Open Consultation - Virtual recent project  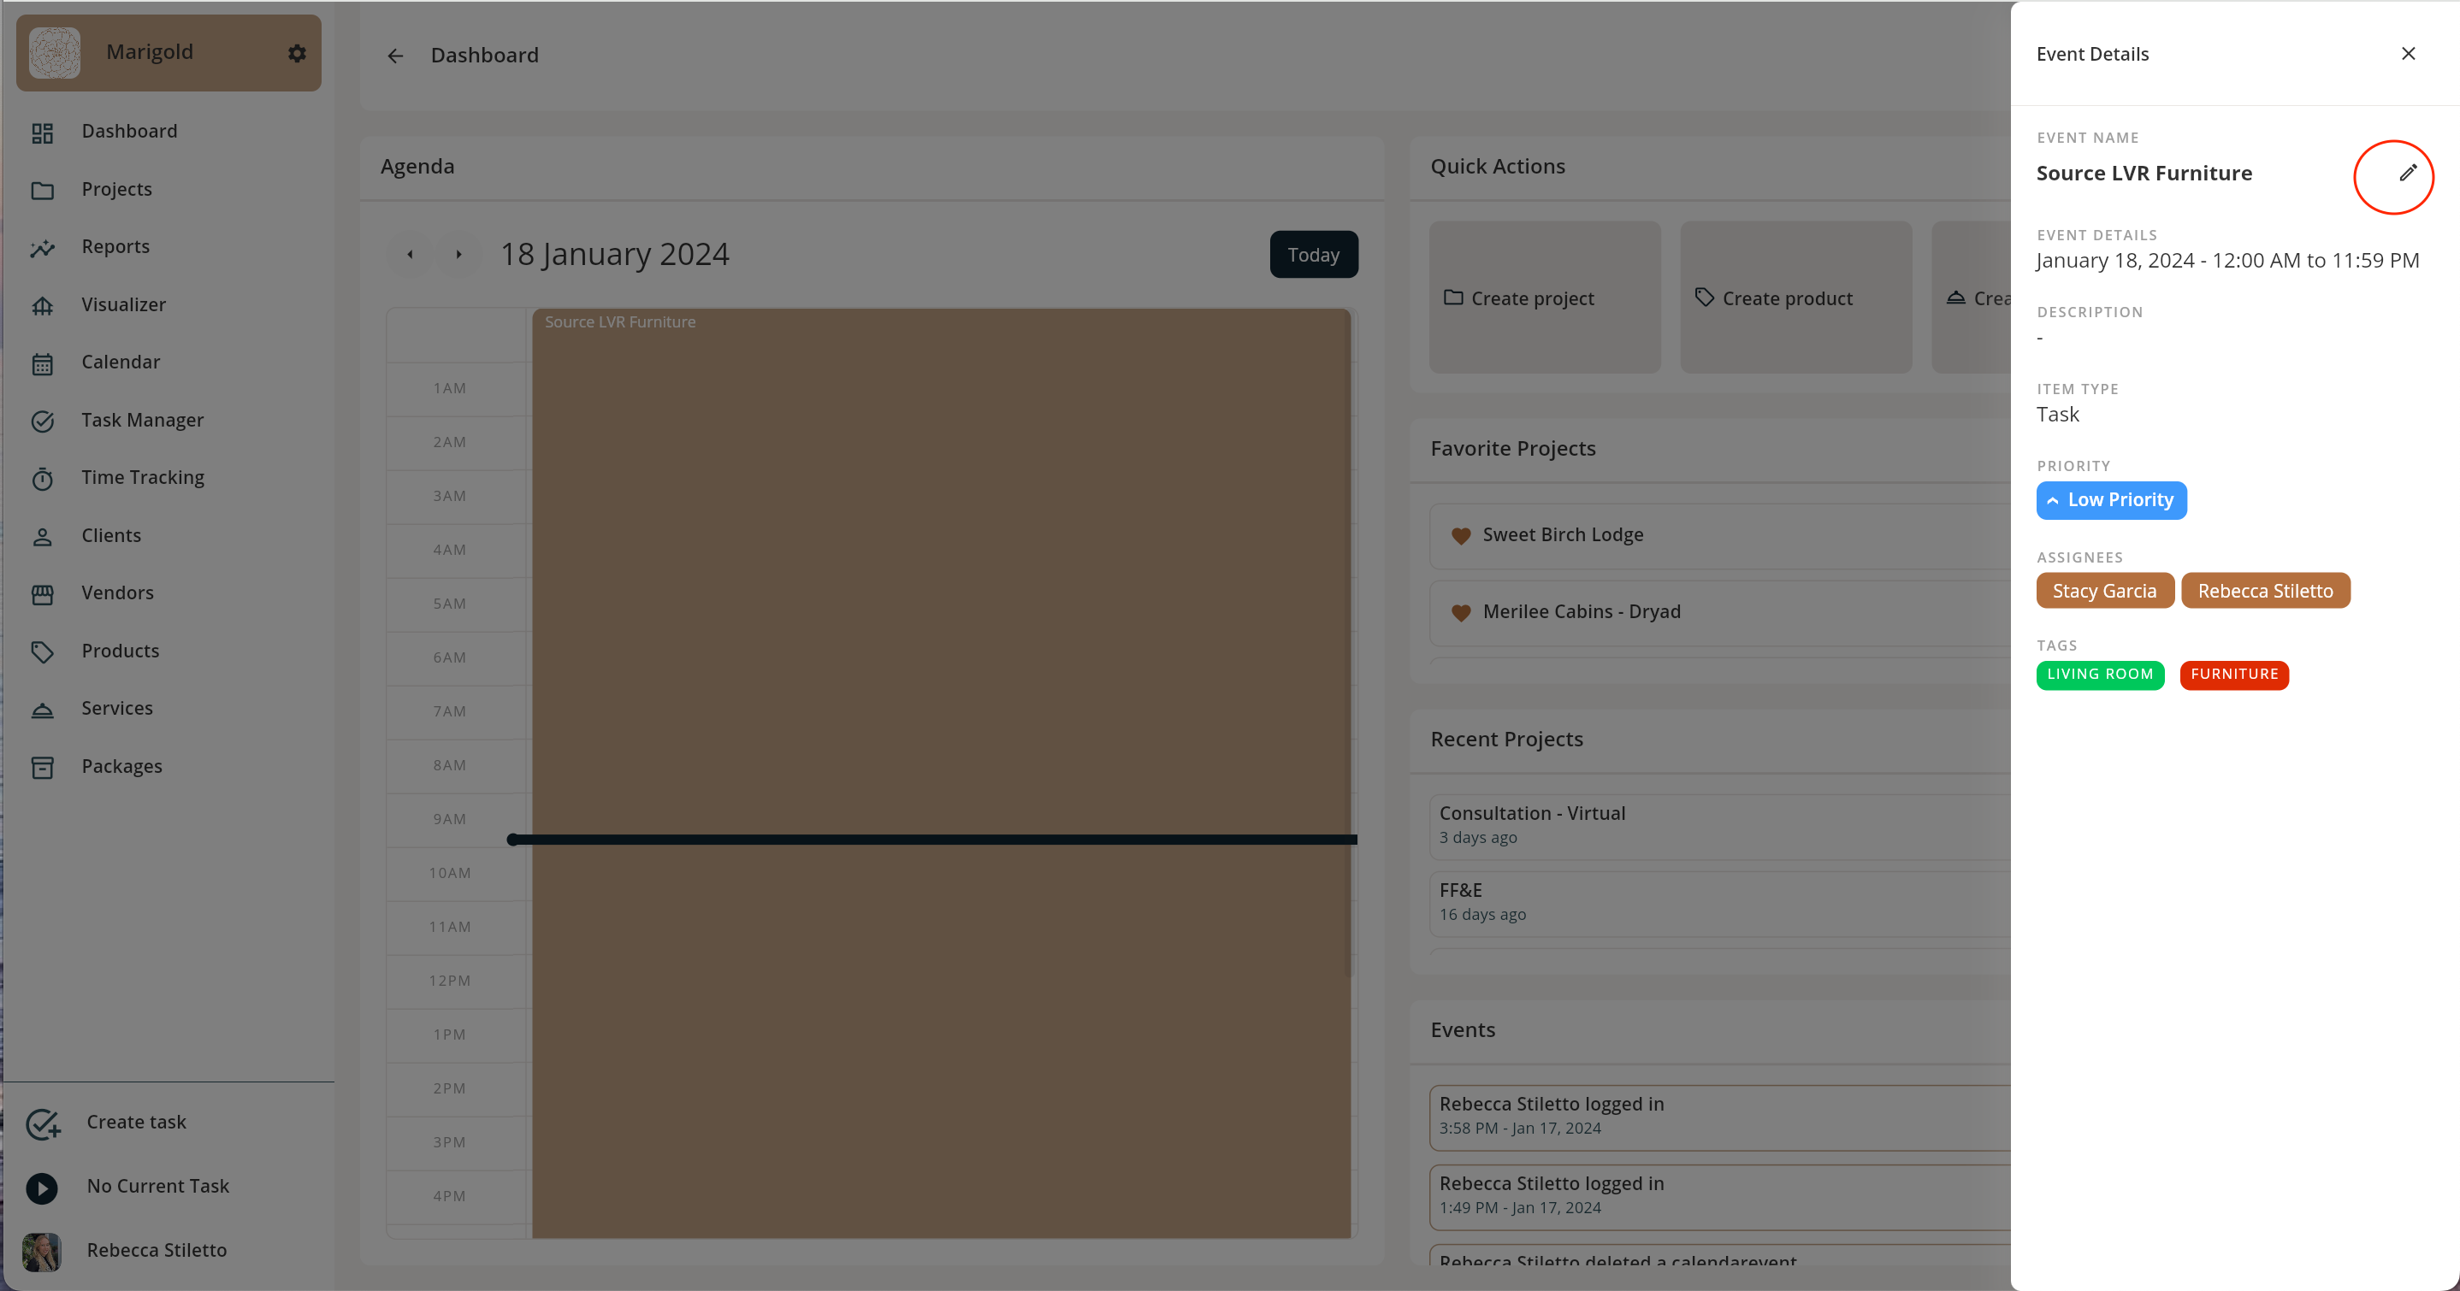1719,825
